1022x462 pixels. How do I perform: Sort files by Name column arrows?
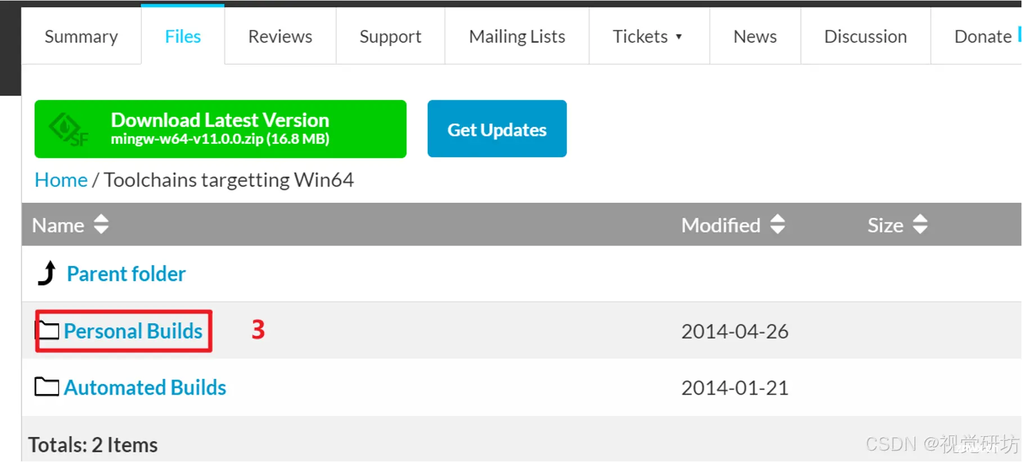coord(101,224)
